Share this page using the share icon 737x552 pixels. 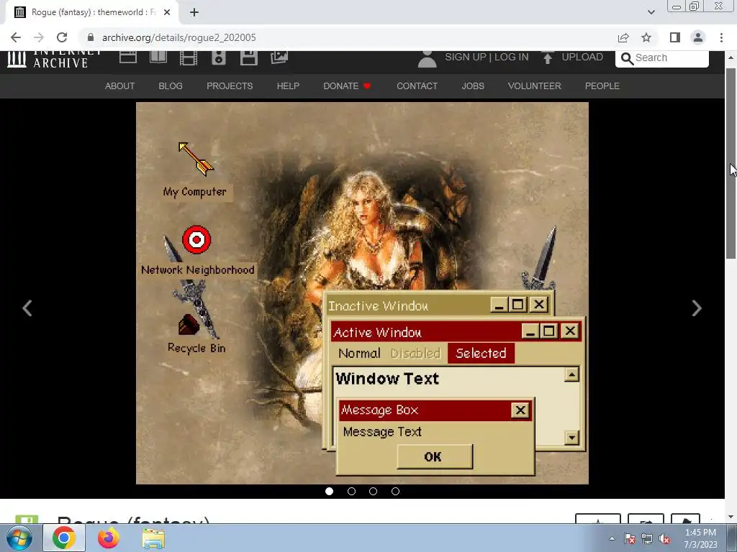pyautogui.click(x=623, y=37)
